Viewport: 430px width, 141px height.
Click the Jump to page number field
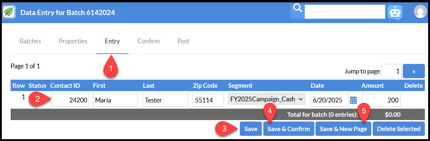click(x=391, y=71)
